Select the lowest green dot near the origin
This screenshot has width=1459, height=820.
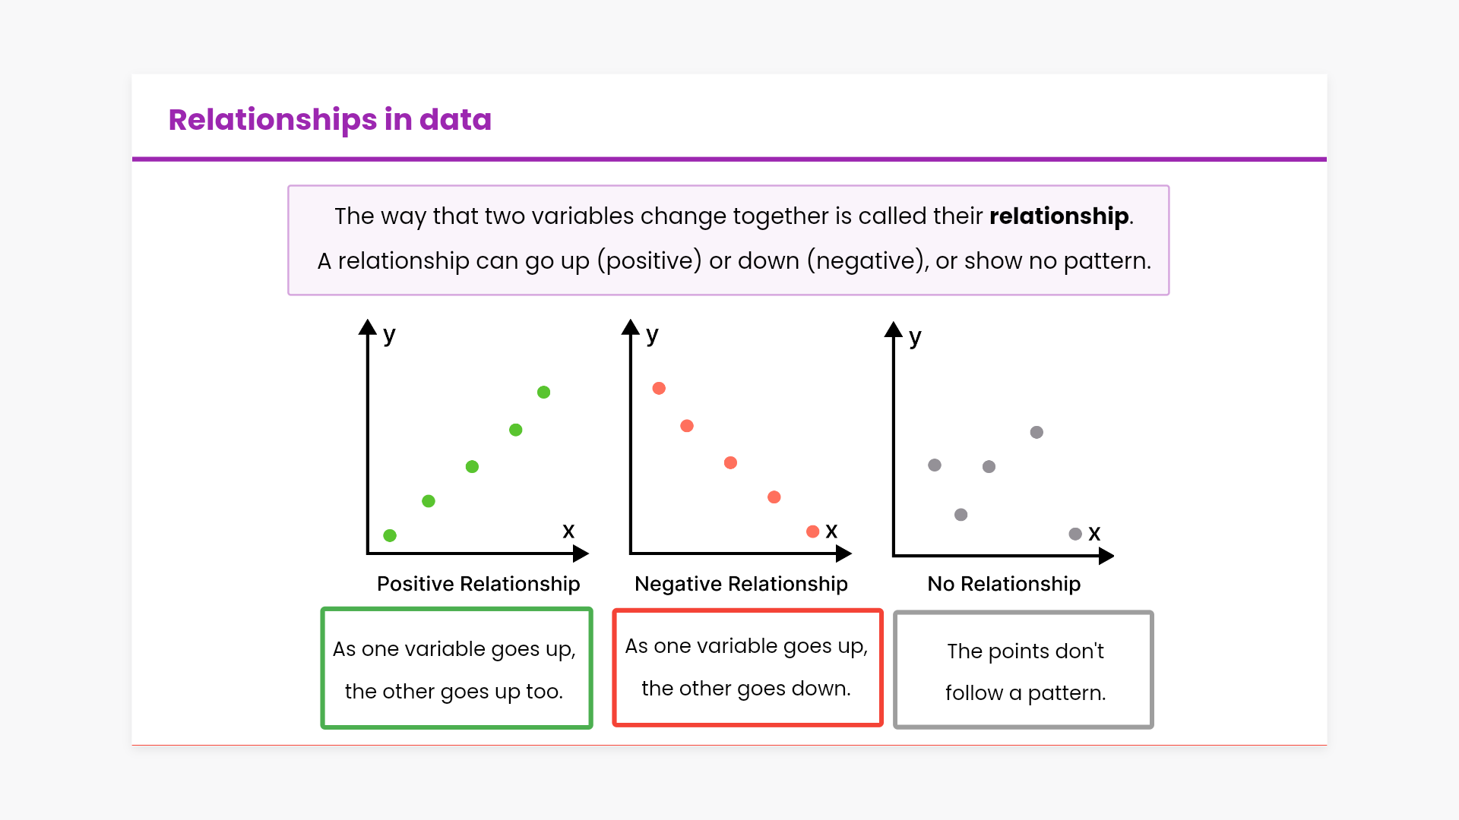tap(390, 536)
